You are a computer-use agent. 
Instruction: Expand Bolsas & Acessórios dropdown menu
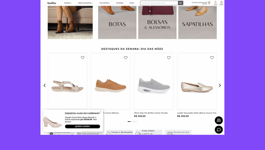[85, 3]
